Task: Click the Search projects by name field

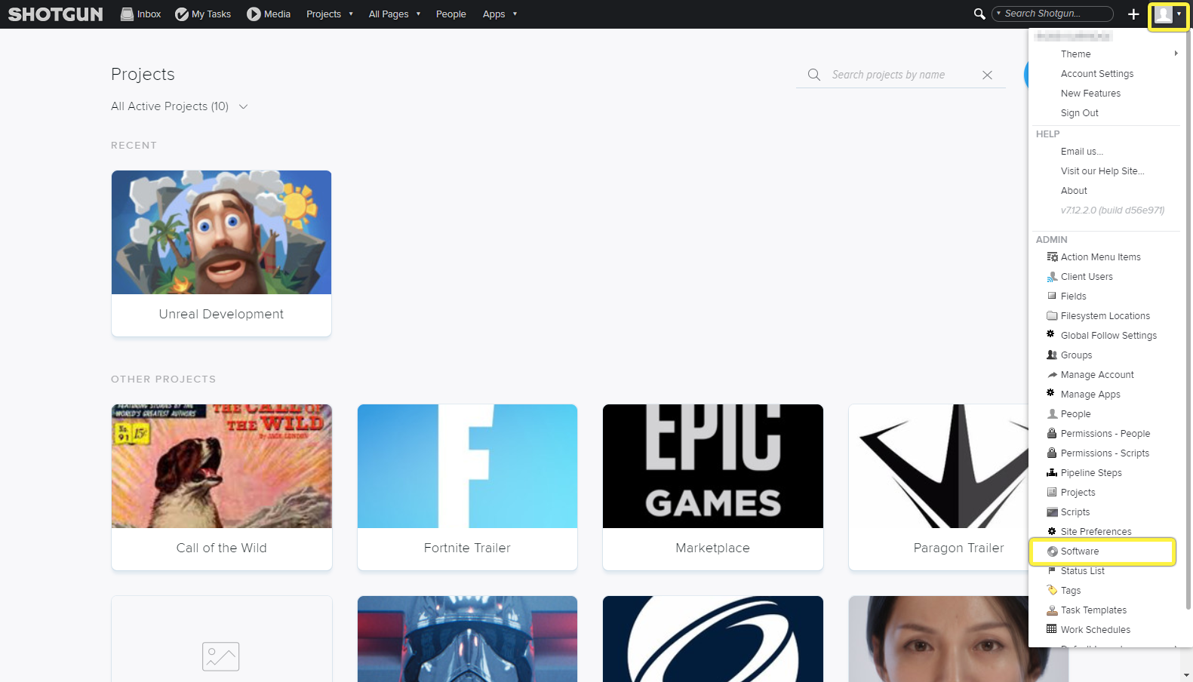Action: (x=901, y=75)
